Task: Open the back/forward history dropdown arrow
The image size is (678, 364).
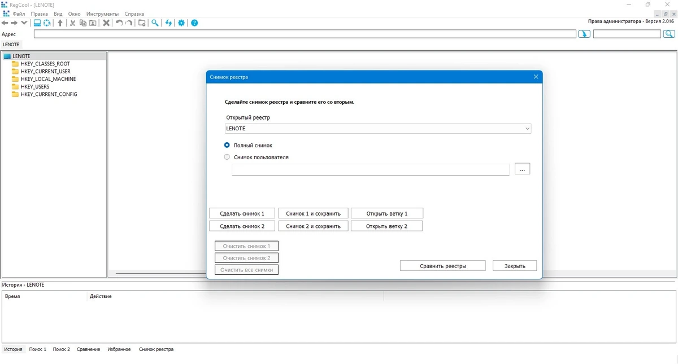Action: tap(24, 23)
